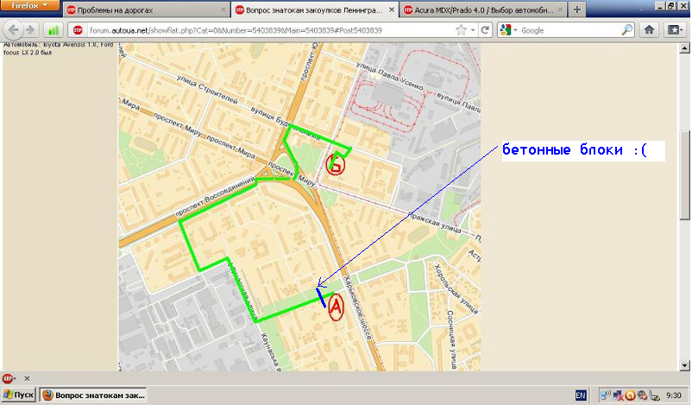Image resolution: width=692 pixels, height=411 pixels.
Task: Open a new tab with plus button
Action: 576,9
